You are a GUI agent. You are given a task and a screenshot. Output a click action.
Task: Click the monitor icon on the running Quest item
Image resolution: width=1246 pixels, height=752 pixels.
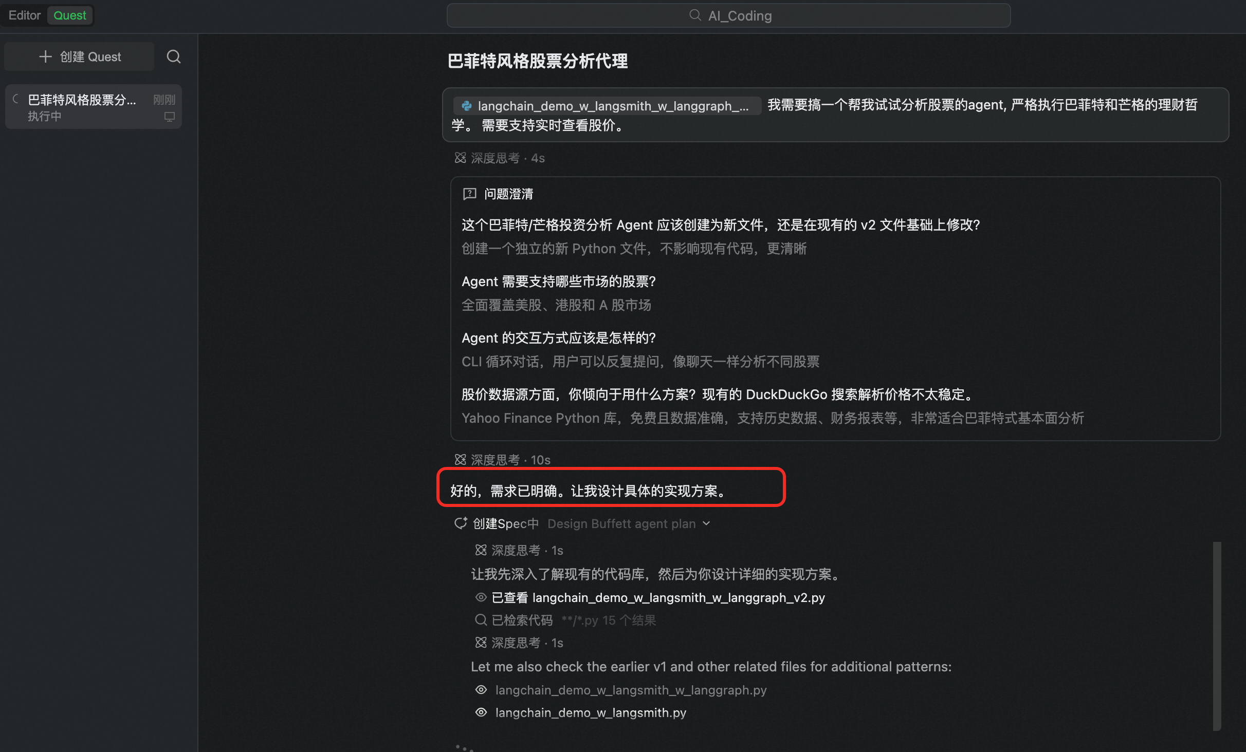tap(169, 117)
